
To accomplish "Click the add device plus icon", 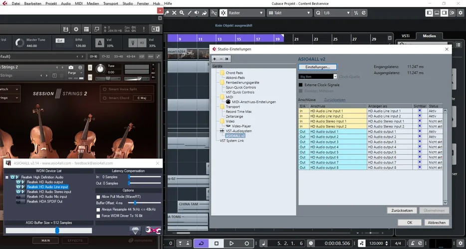I will pyautogui.click(x=215, y=59).
